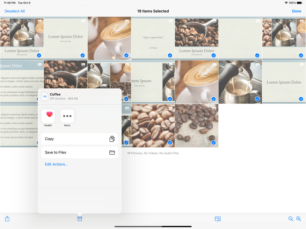
Task: Uncheck second-row large latte cup photo
Action: tap(214, 99)
